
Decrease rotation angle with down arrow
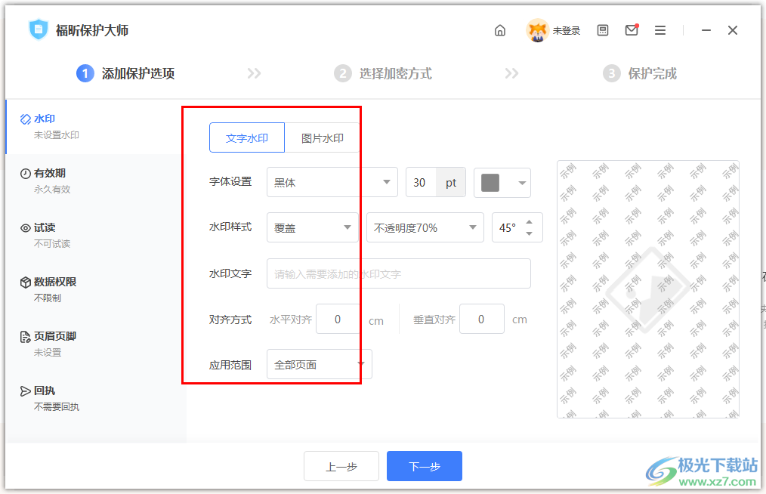tap(529, 233)
